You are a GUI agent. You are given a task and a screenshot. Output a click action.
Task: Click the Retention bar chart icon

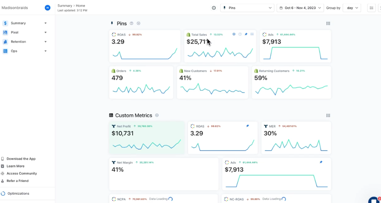(5, 42)
